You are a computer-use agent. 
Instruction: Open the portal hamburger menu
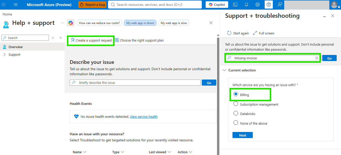tap(16, 5)
